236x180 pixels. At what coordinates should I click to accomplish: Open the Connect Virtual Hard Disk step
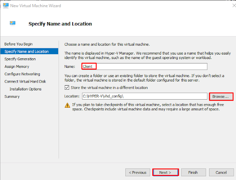(x=25, y=82)
